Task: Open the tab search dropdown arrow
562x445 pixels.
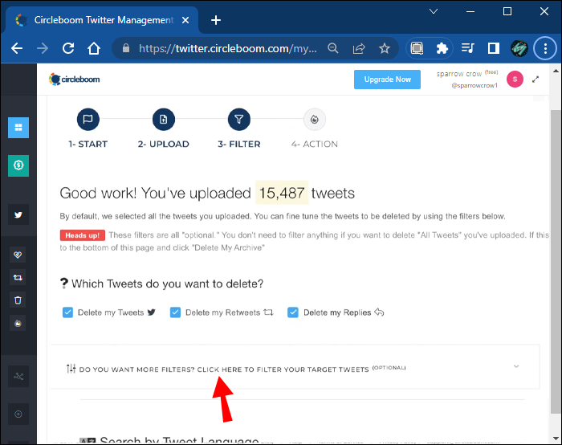Action: point(434,11)
